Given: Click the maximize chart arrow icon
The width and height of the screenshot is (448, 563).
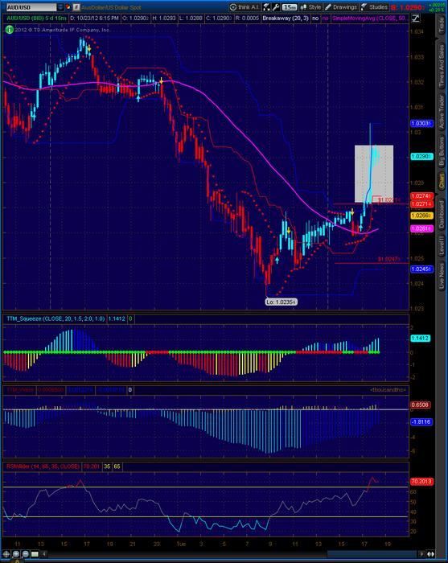Looking at the screenshot, I should tap(416, 18).
